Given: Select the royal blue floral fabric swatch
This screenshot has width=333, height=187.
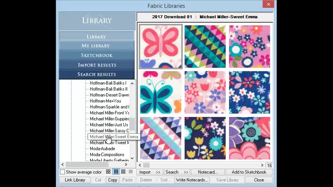Looking at the screenshot, I should (x=249, y=92).
